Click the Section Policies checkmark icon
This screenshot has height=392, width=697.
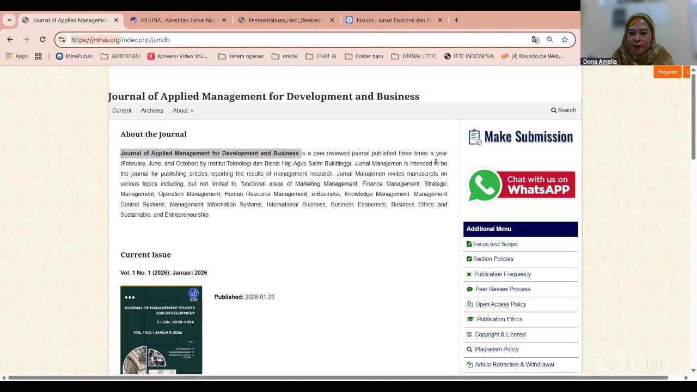469,259
